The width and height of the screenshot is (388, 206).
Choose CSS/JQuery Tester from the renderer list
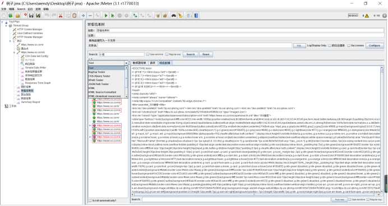coord(99,76)
